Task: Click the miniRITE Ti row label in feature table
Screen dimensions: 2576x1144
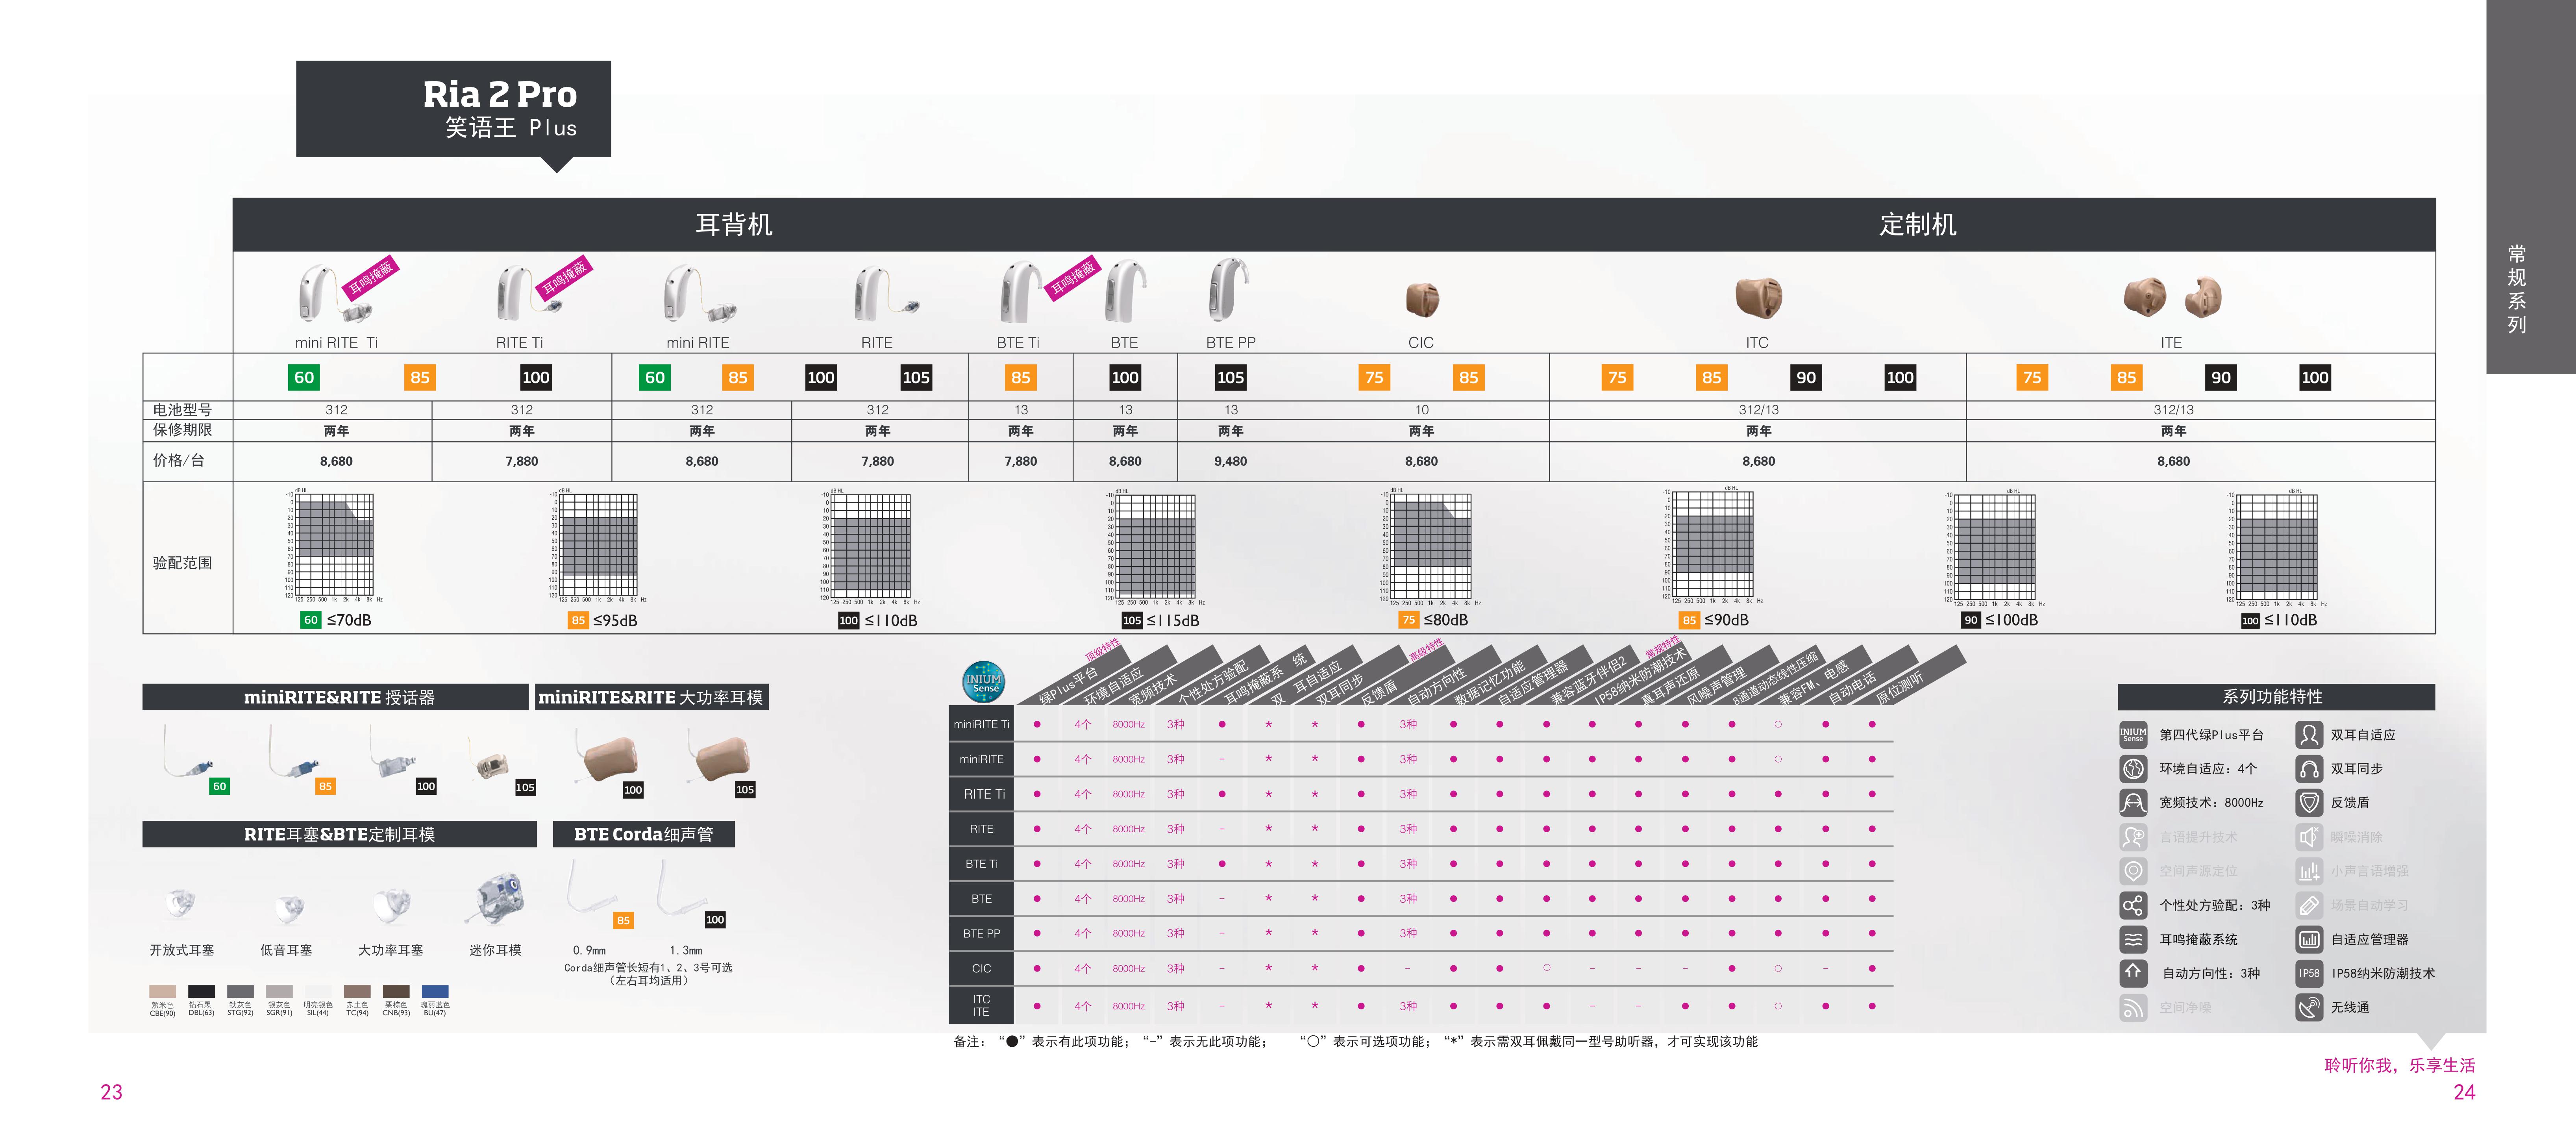Action: coord(981,724)
